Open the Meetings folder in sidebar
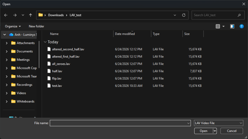The image size is (248, 139). click(x=20, y=59)
